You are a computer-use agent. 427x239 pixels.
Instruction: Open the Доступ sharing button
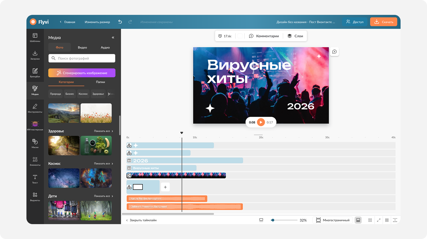point(355,22)
